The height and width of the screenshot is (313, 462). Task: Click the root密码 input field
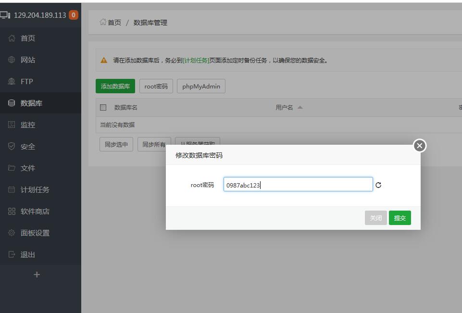pyautogui.click(x=298, y=185)
